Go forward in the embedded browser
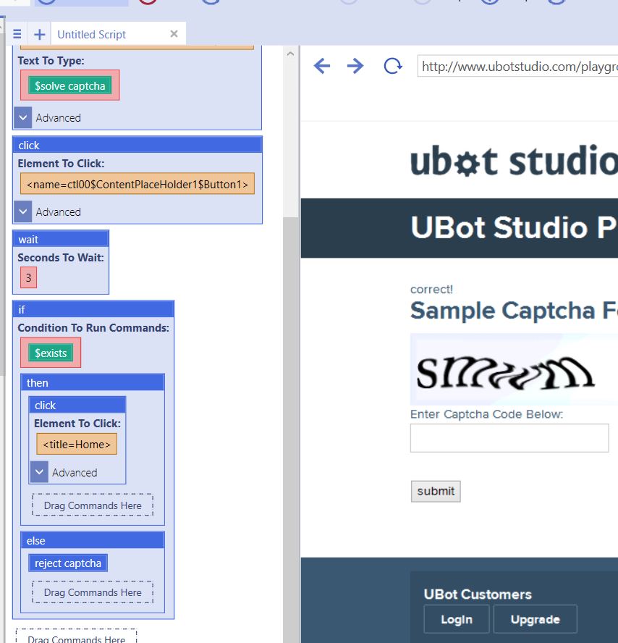The width and height of the screenshot is (618, 643). (355, 66)
